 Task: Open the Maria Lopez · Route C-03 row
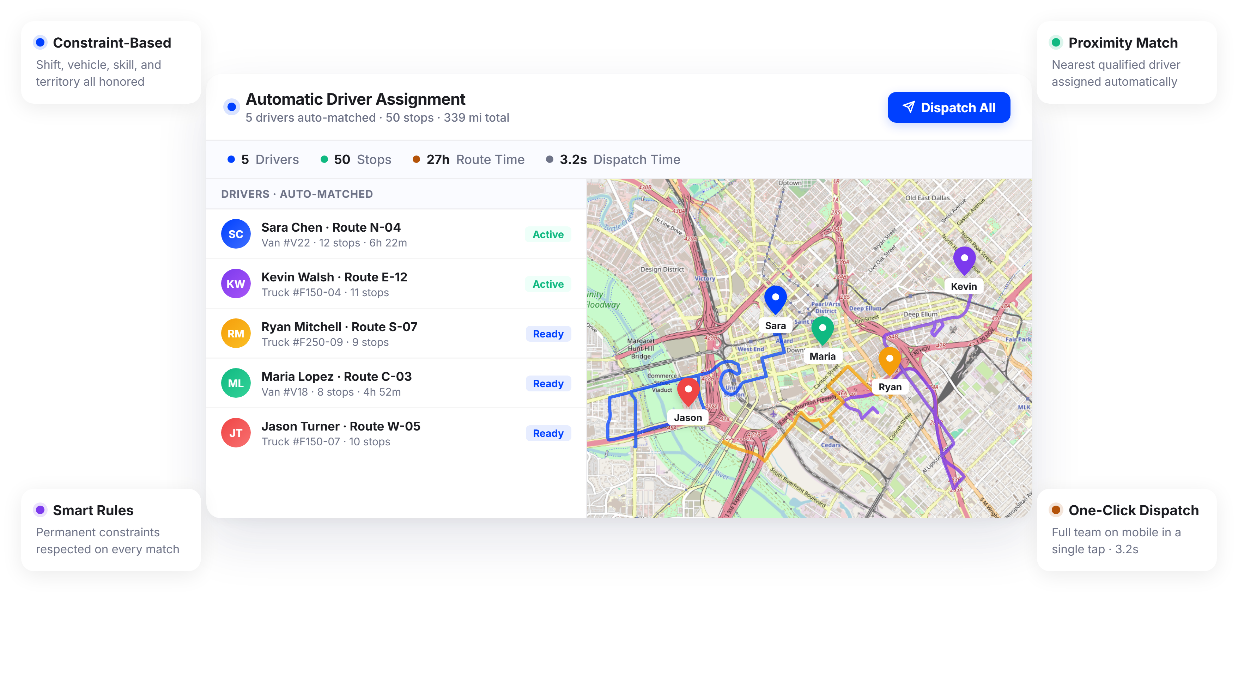point(396,383)
